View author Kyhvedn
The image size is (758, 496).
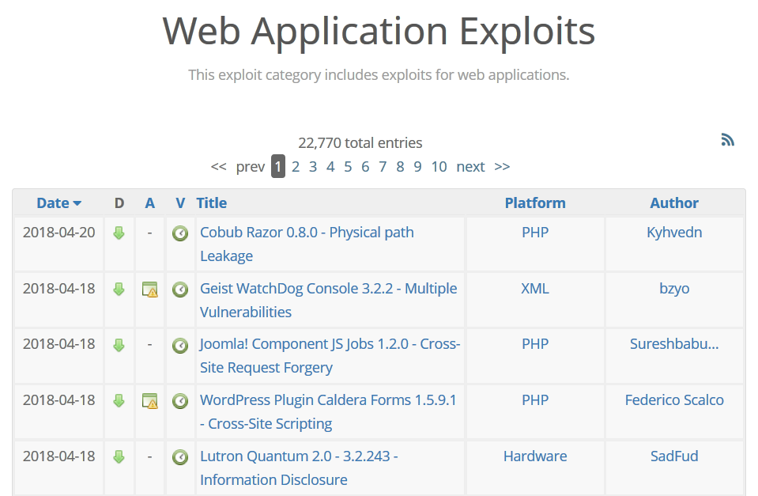[674, 233]
